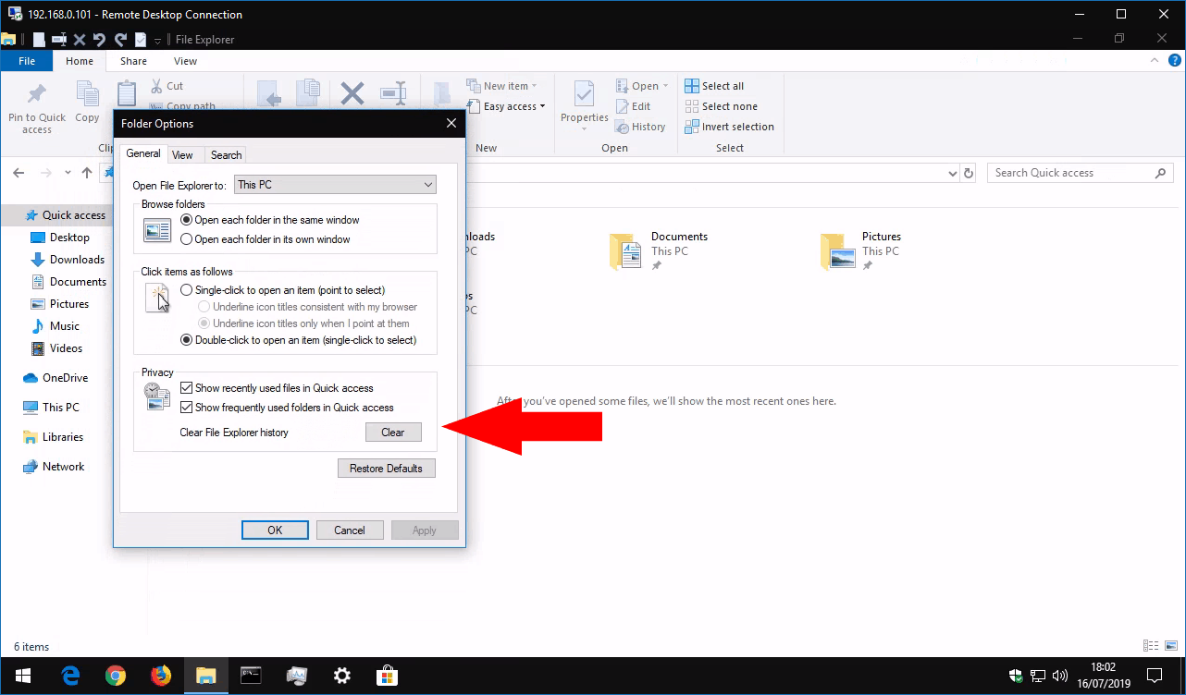This screenshot has height=695, width=1186.
Task: Click Select none in ribbon
Action: (x=721, y=106)
